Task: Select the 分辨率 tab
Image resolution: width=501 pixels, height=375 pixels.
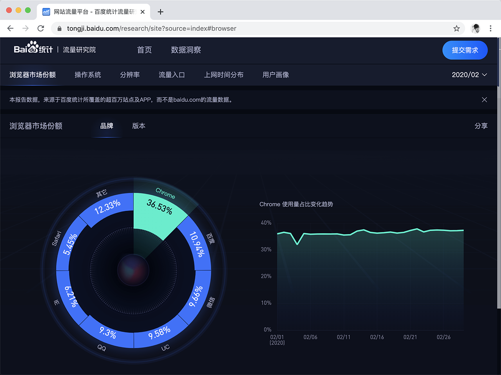Action: [130, 75]
